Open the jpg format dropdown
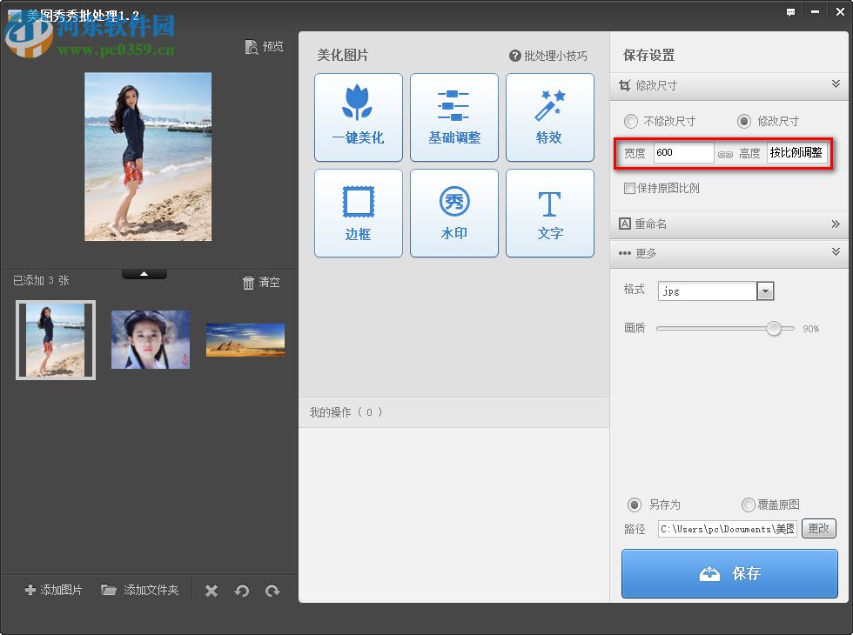 click(764, 291)
